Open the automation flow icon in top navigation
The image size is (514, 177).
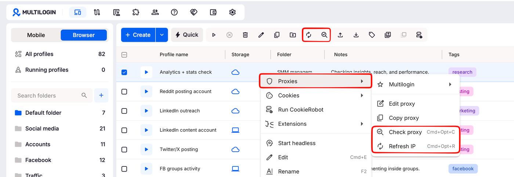click(x=97, y=12)
